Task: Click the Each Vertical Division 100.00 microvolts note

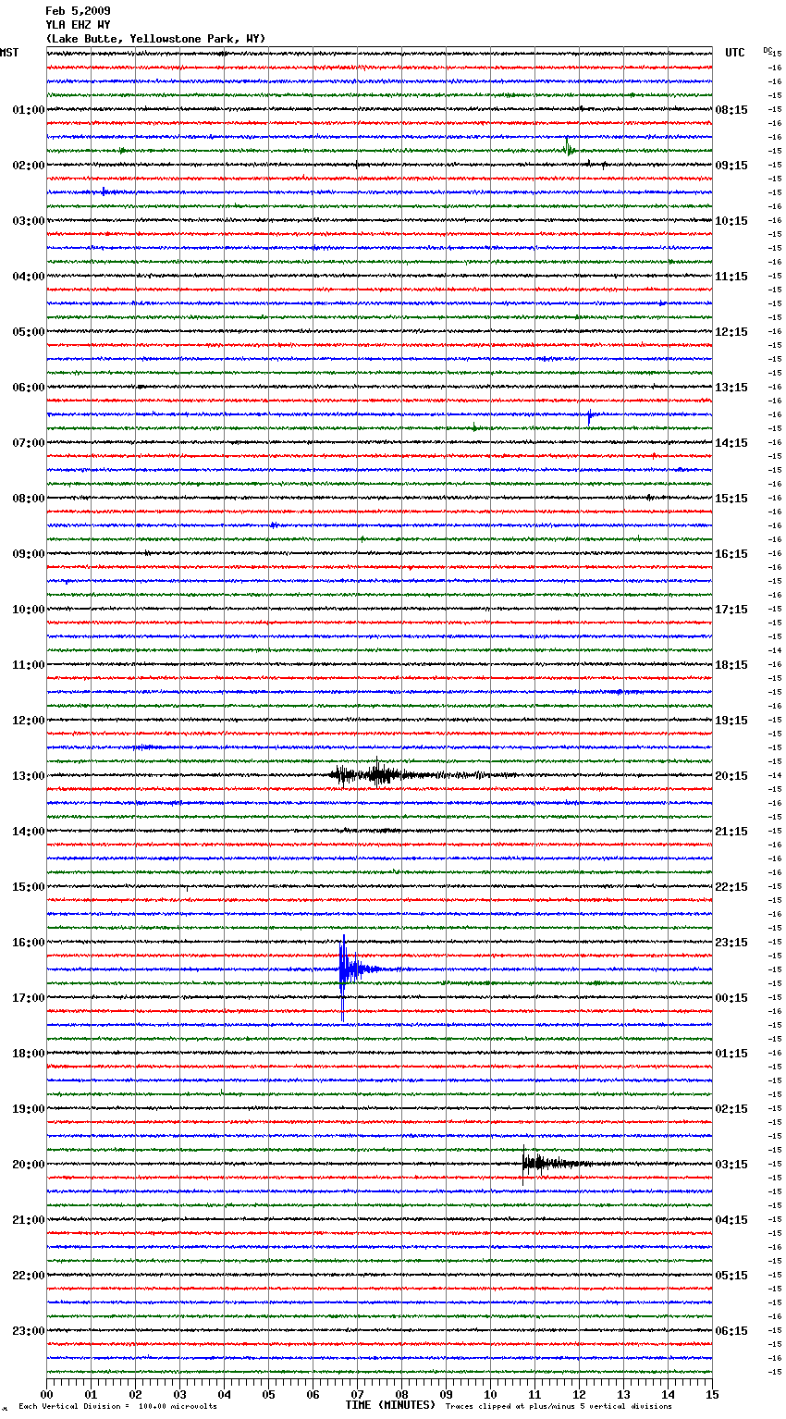Action: coord(117,1407)
